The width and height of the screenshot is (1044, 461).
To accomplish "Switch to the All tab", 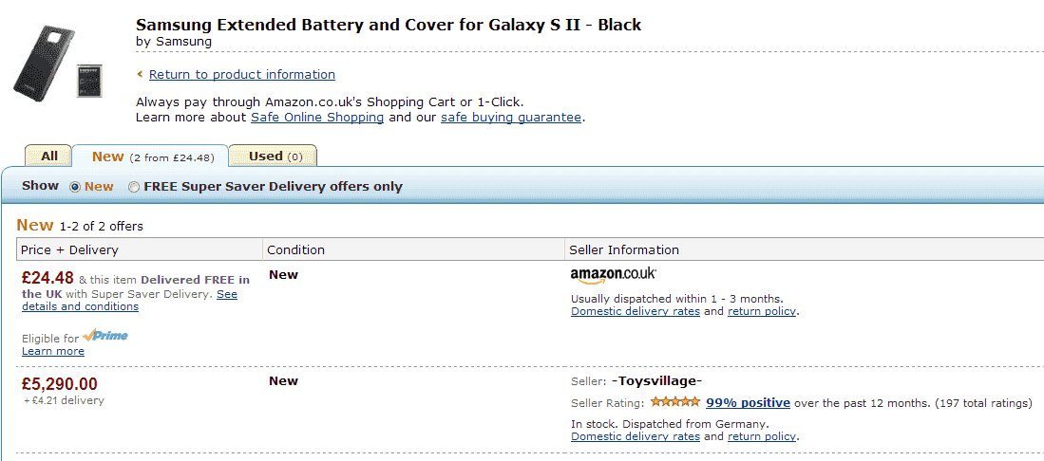I will click(49, 156).
